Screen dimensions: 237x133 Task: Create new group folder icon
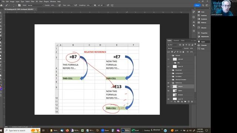pyautogui.click(x=185, y=102)
